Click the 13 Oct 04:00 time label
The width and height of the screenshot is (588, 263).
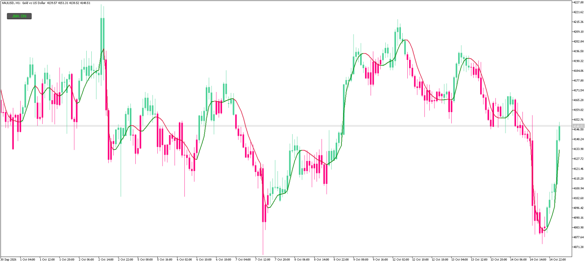[460, 259]
